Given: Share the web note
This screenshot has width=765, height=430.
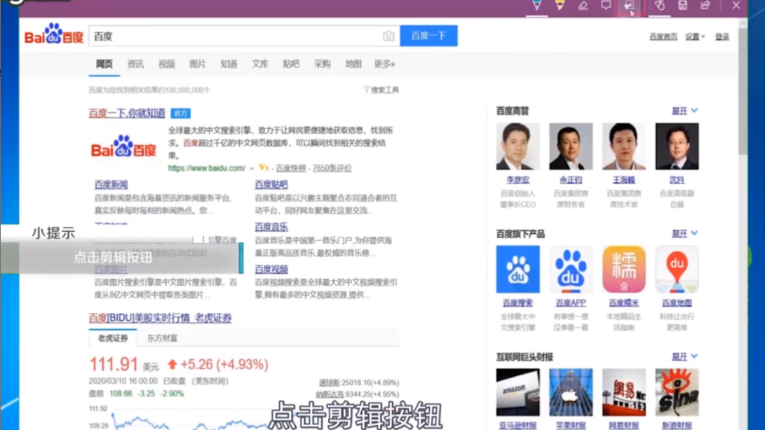Looking at the screenshot, I should [x=705, y=6].
